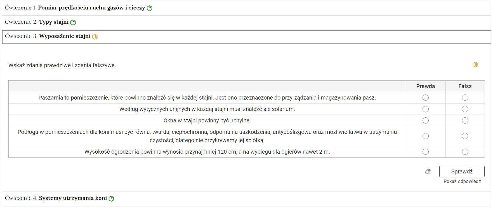This screenshot has height=208, width=493.
Task: Mark the fence height statement as Prawda
Action: coord(425,152)
